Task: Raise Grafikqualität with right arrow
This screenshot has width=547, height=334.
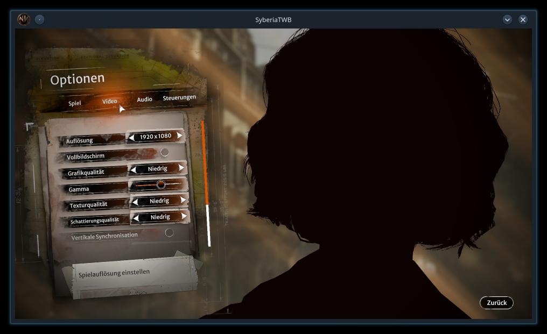Action: pyautogui.click(x=181, y=168)
